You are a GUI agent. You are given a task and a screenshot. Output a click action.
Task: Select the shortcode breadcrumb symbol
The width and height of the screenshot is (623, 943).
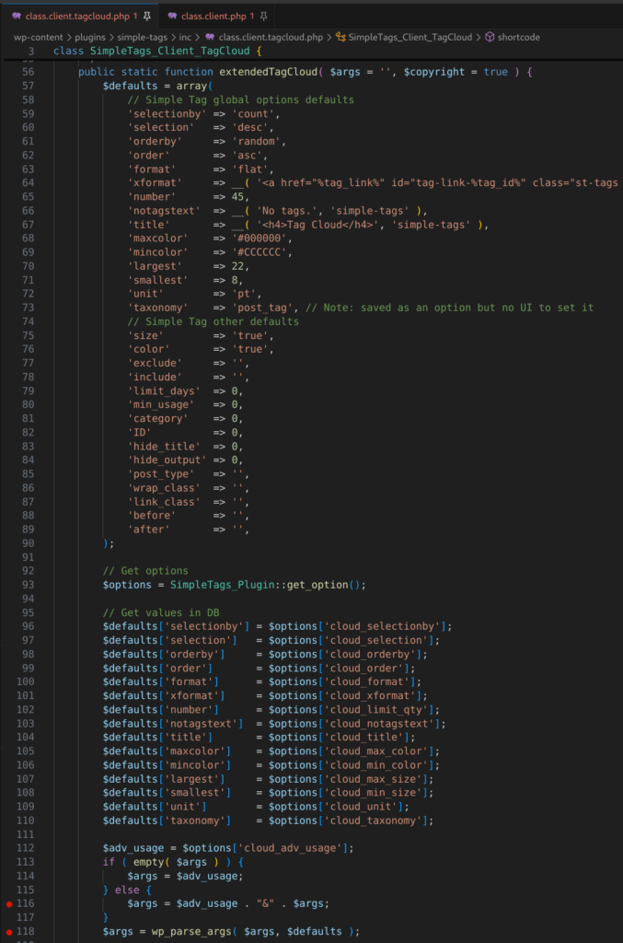point(520,39)
